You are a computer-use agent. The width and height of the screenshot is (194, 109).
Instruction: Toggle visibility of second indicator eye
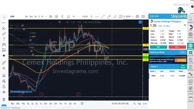click(24, 29)
